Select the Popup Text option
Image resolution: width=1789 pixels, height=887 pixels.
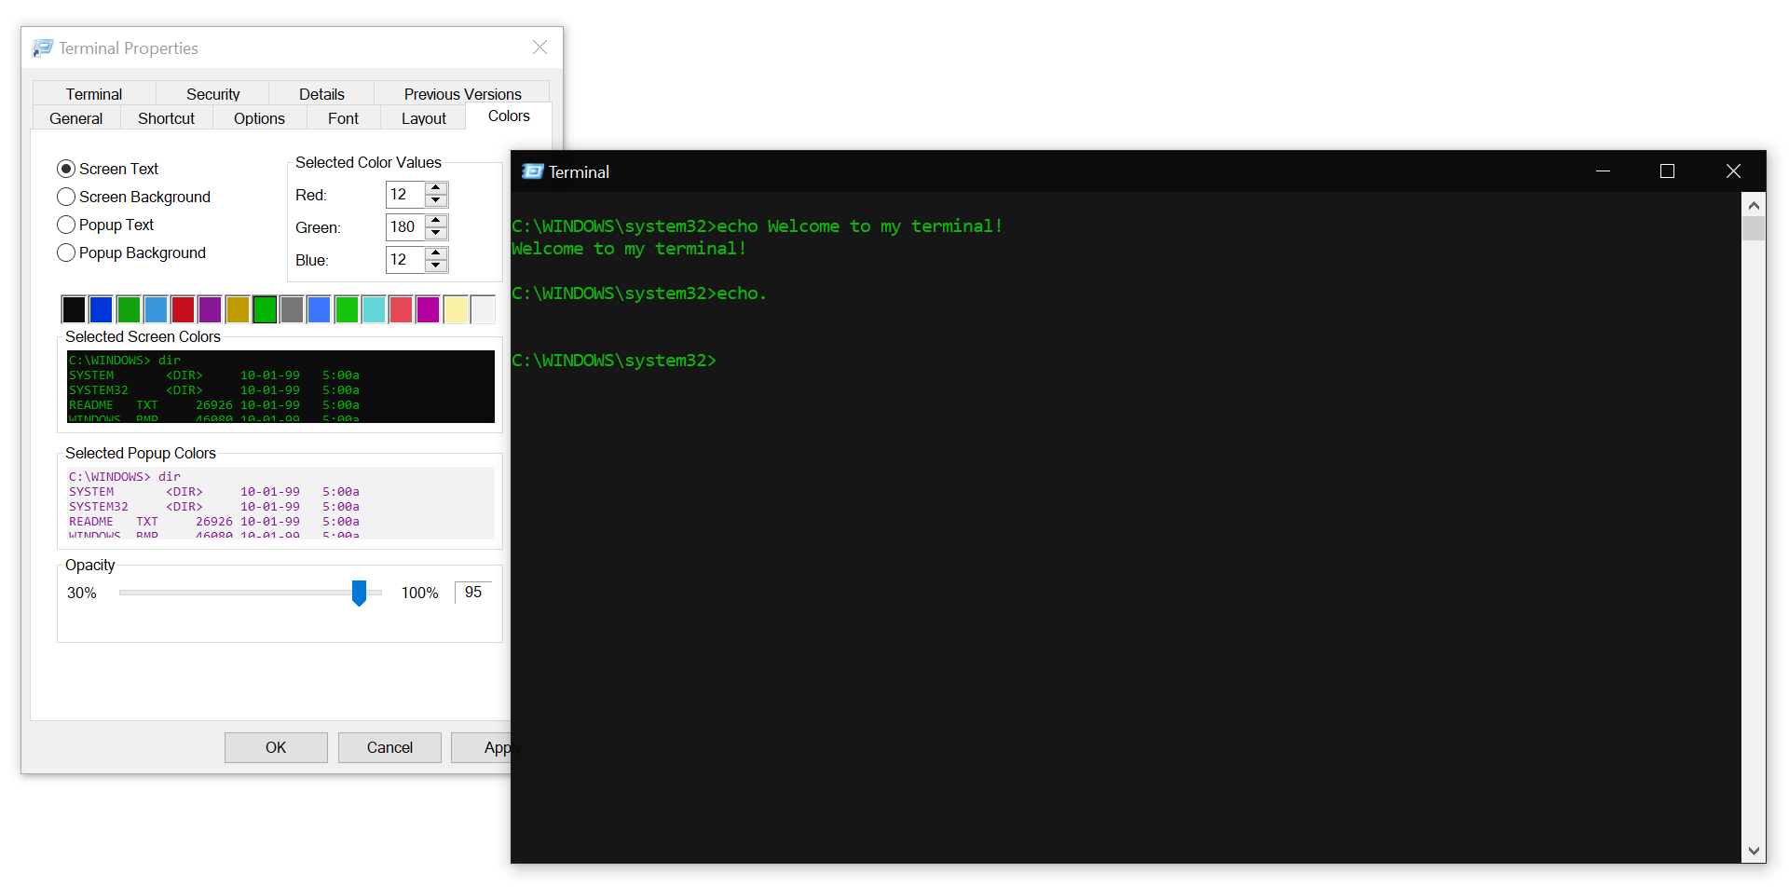pyautogui.click(x=66, y=225)
